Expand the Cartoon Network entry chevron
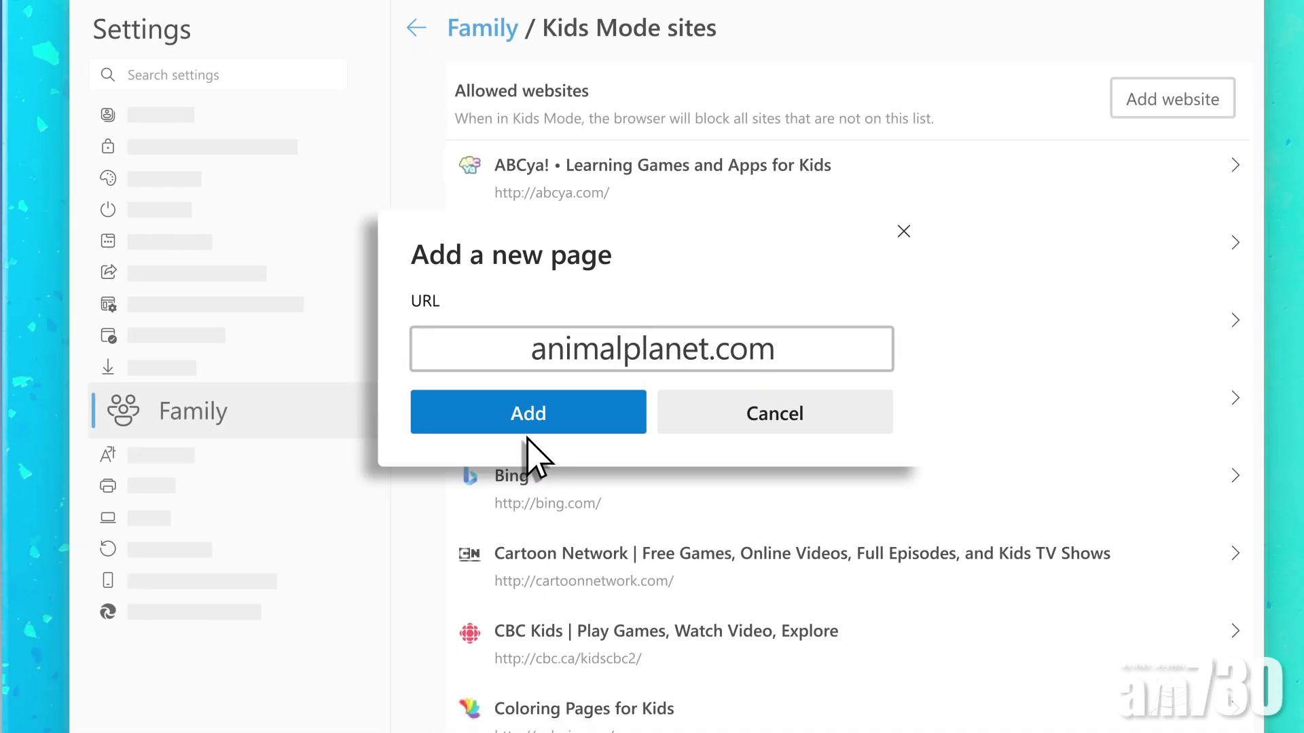This screenshot has width=1304, height=733. (x=1235, y=553)
